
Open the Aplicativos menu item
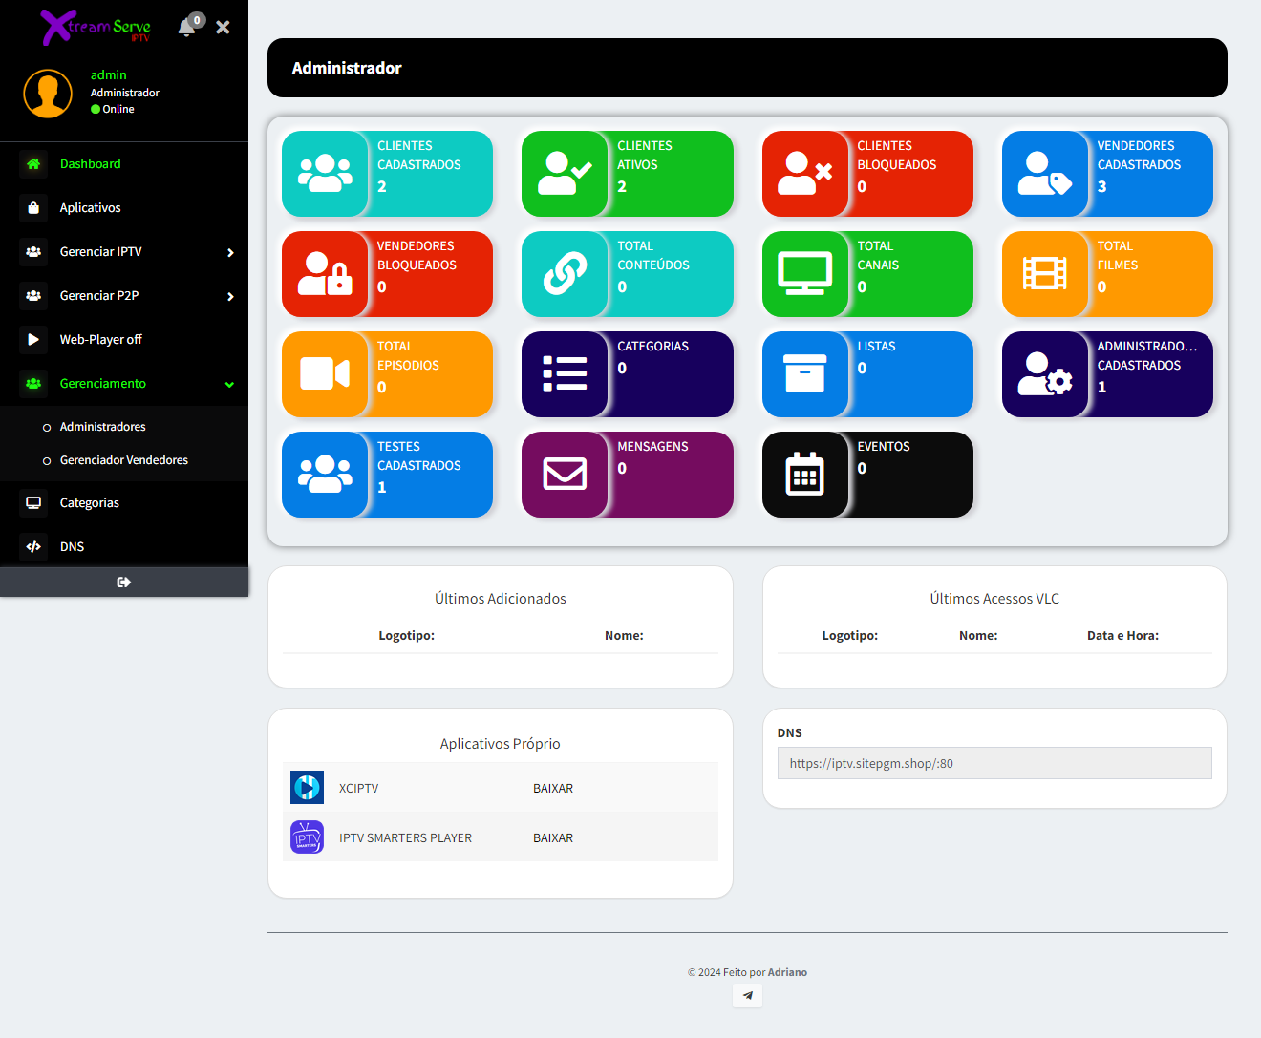pyautogui.click(x=90, y=208)
